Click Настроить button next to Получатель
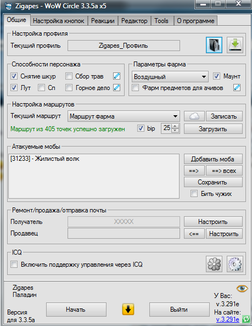Viewport: 252px width, 326px height. 213,221
